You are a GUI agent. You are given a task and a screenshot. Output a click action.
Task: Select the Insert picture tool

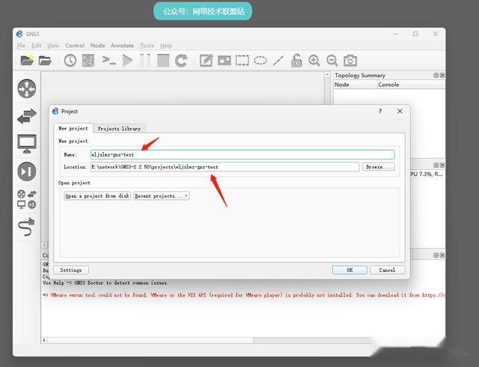click(225, 60)
